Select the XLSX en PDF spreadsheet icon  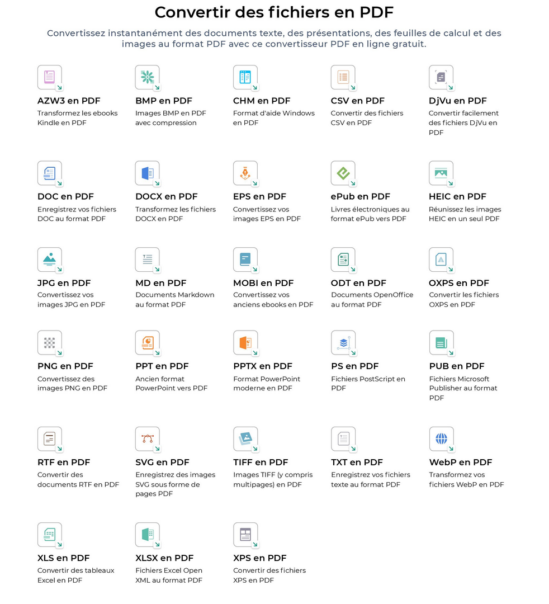[148, 535]
